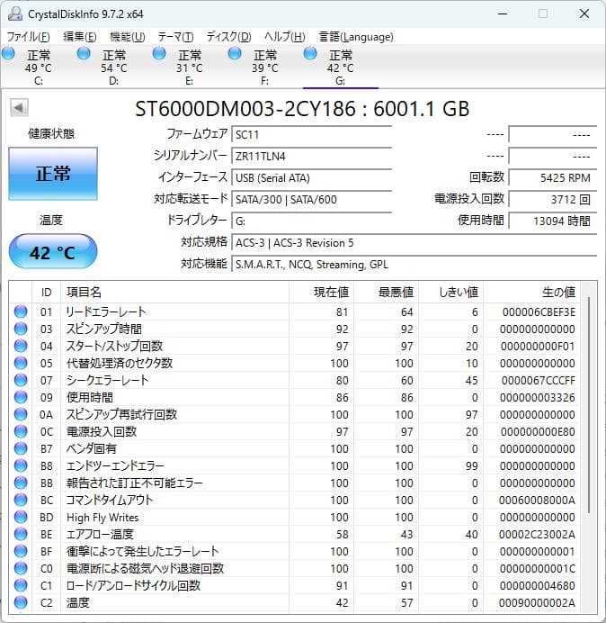This screenshot has width=606, height=623.
Task: Click the standard field ACS-3 Revision 5
Action: coord(414,242)
